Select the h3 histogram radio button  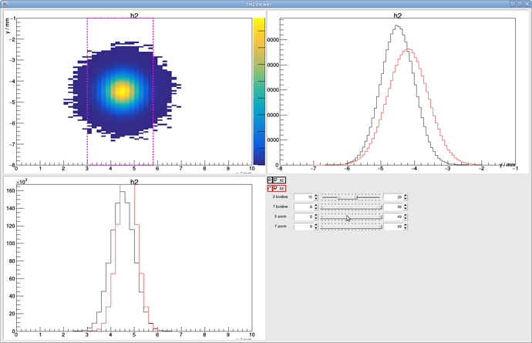[270, 188]
